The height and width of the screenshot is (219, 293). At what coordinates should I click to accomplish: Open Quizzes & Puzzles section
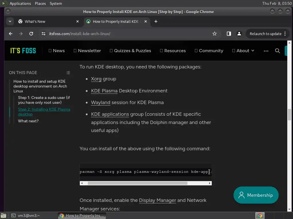coord(130,51)
